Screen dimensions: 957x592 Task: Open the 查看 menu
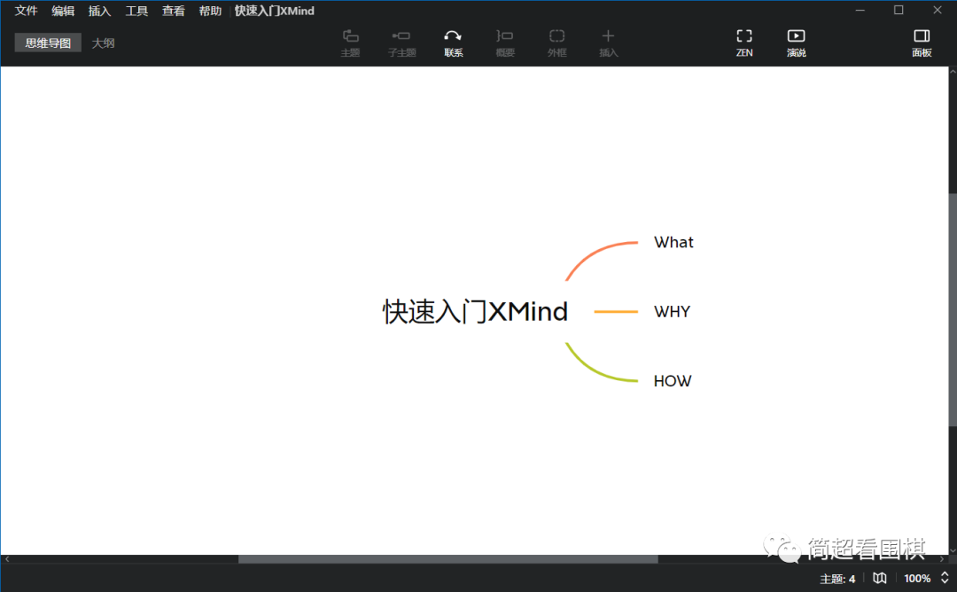[x=173, y=11]
